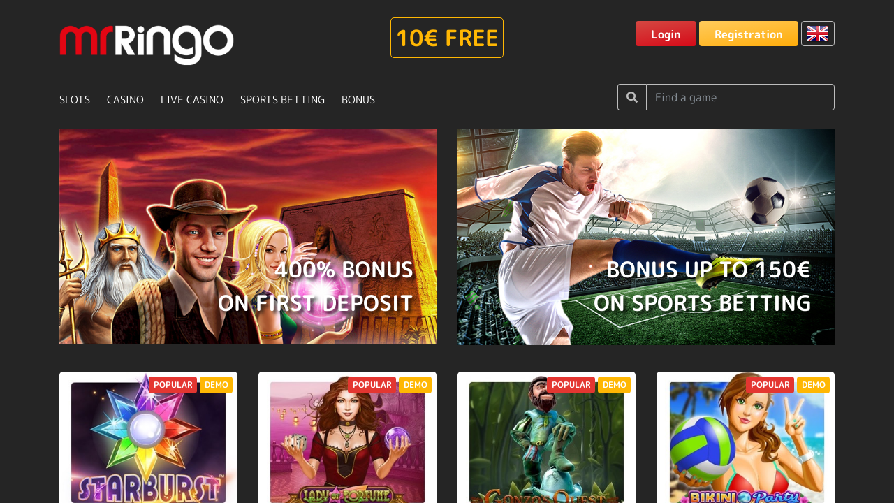894x503 pixels.
Task: Open the Registration form
Action: pyautogui.click(x=749, y=34)
